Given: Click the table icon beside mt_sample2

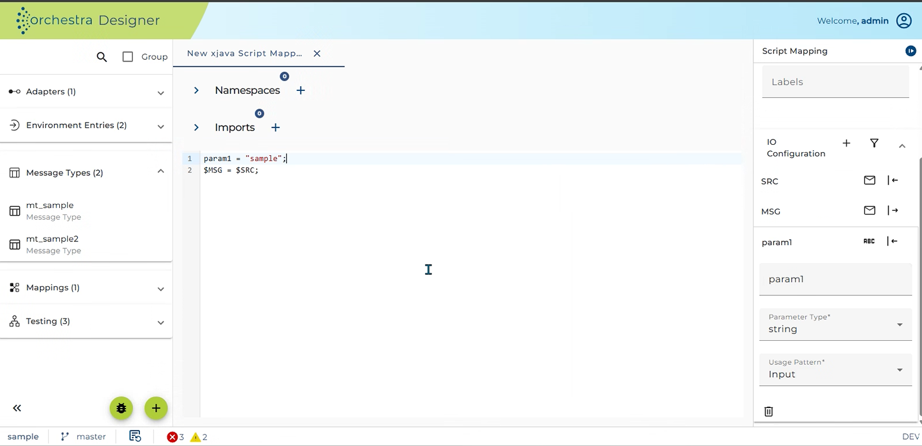Looking at the screenshot, I should point(15,244).
